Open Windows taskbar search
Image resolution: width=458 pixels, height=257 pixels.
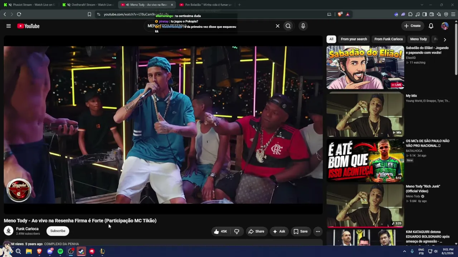tap(18, 251)
